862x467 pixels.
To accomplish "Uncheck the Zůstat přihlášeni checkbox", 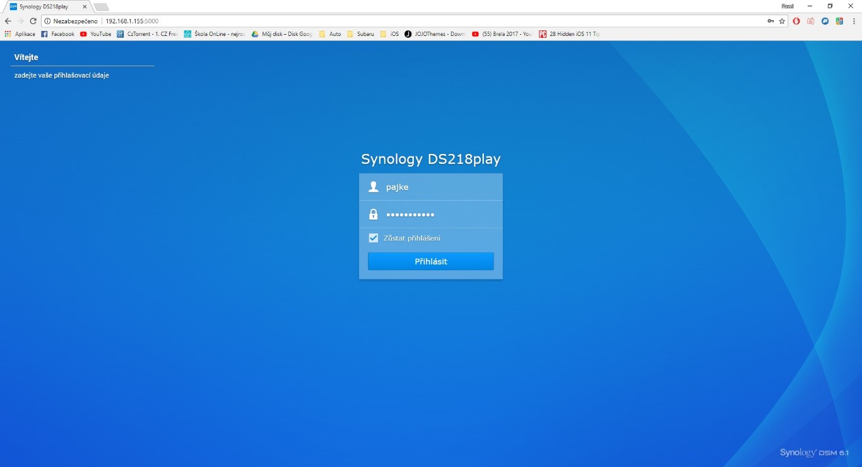I will point(374,238).
